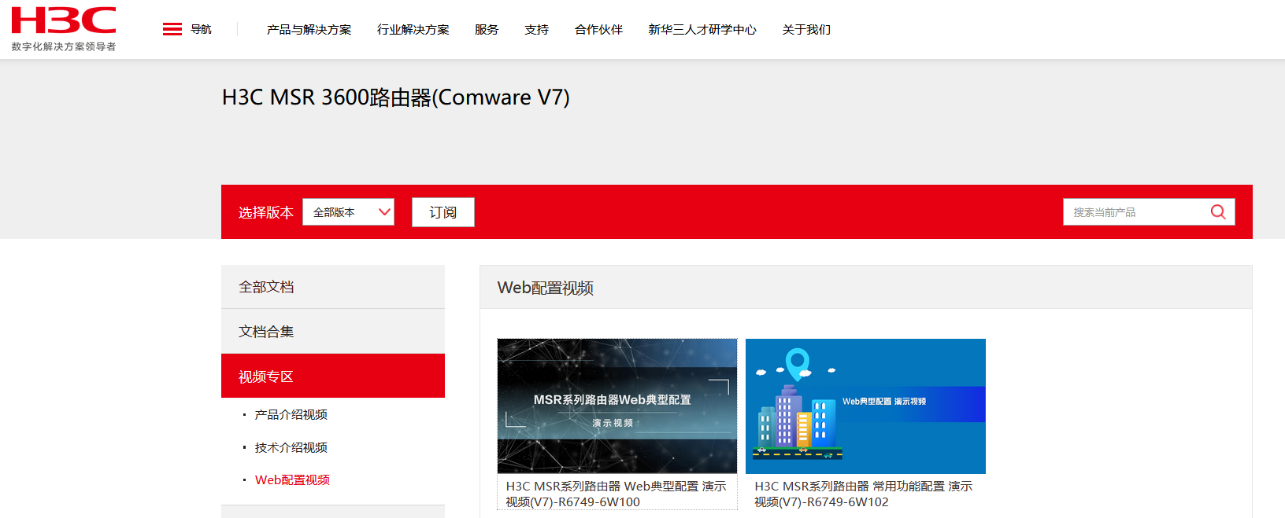
Task: Open the hamburger 导航 menu icon
Action: click(172, 29)
